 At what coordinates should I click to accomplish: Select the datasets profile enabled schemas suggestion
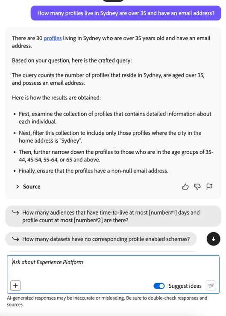click(x=101, y=239)
